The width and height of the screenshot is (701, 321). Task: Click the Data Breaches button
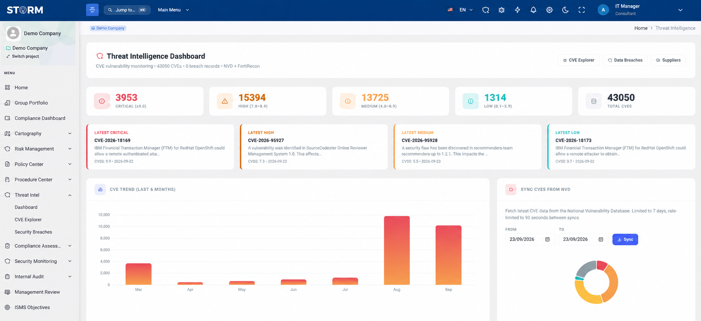[625, 60]
